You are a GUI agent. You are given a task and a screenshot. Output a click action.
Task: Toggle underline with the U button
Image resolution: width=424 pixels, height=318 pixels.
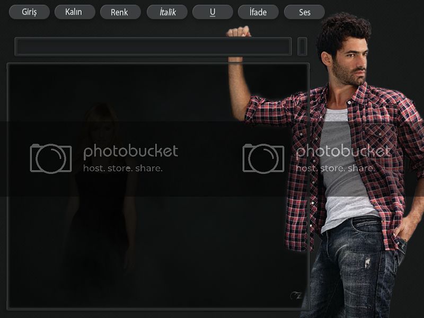coord(213,12)
